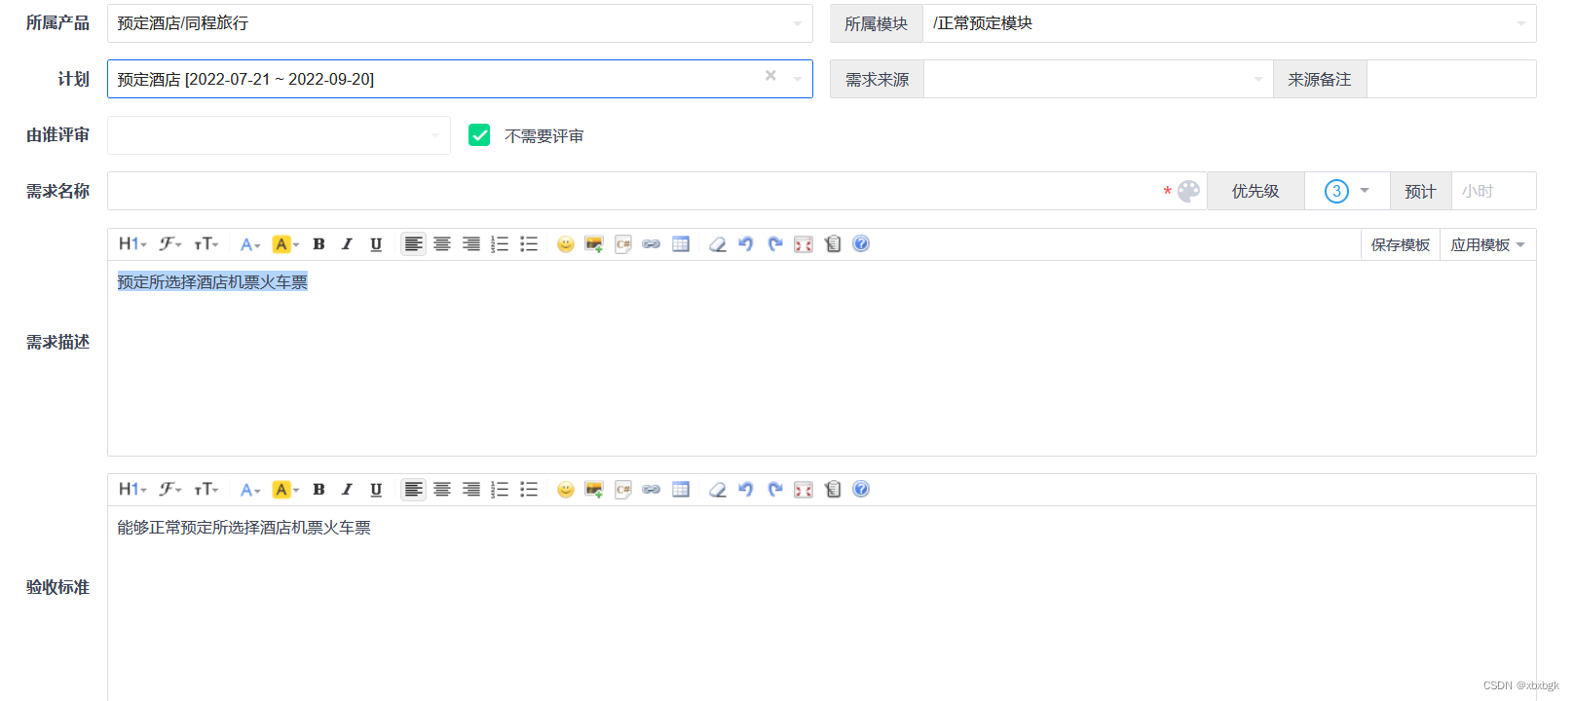Insert an image in 验收标准 editor
The image size is (1574, 701).
click(594, 490)
